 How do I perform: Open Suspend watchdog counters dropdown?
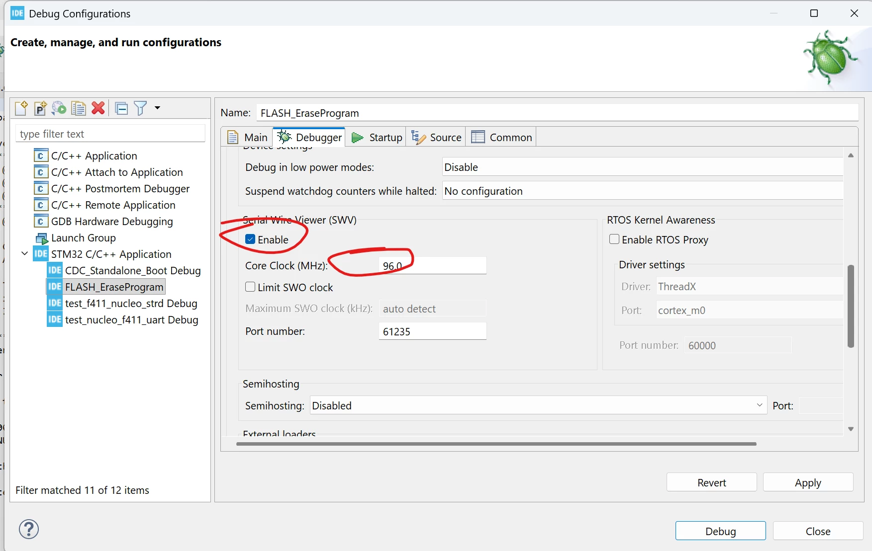[x=643, y=191]
